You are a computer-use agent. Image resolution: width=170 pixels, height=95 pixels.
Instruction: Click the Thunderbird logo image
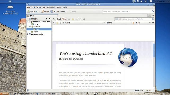click(x=128, y=58)
